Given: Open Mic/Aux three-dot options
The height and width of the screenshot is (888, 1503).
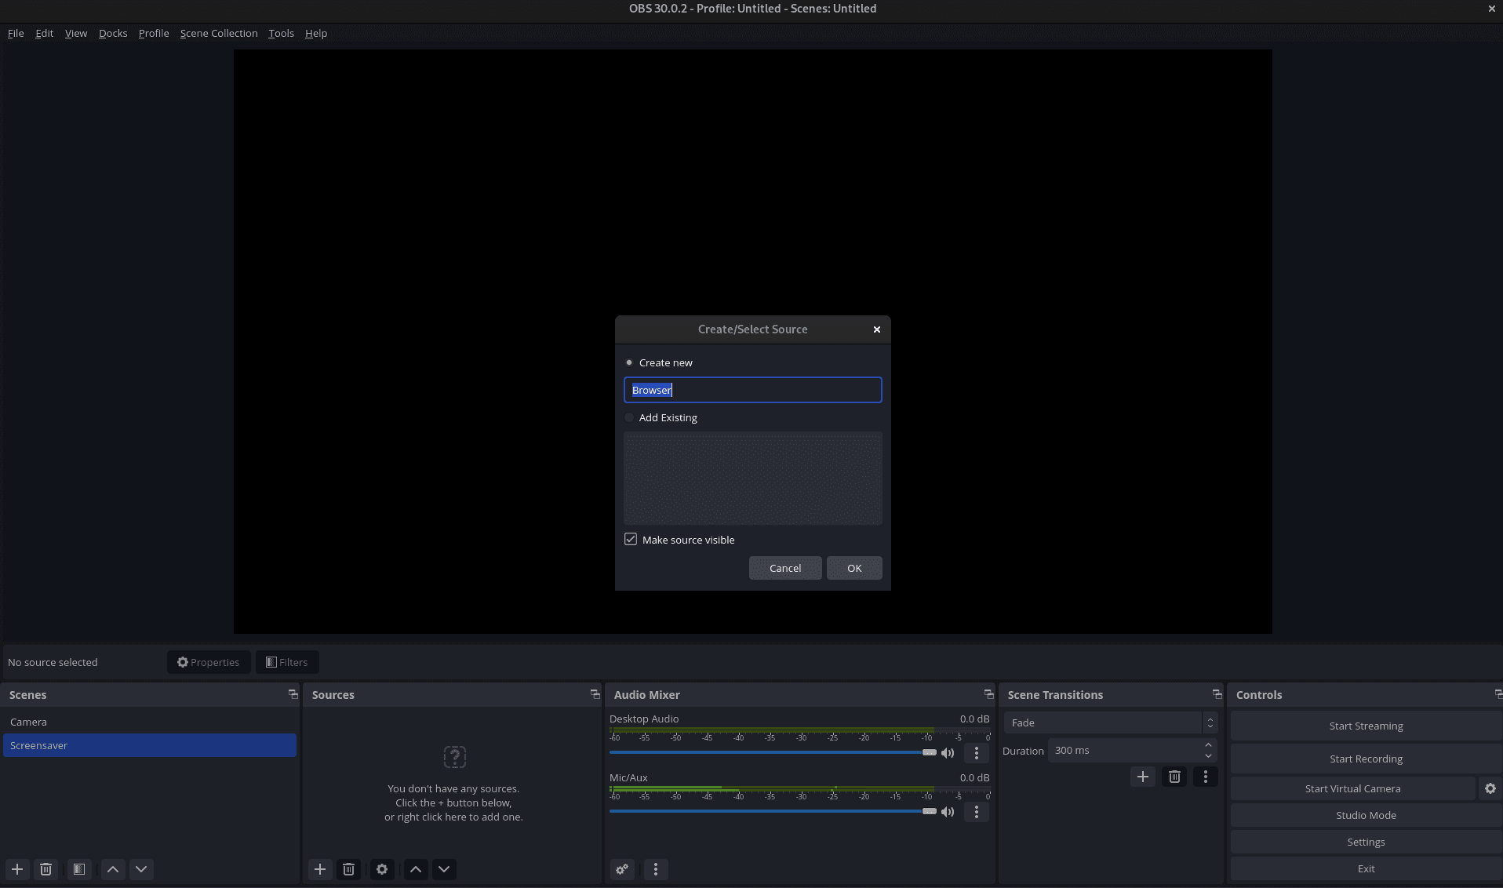Looking at the screenshot, I should point(977,812).
